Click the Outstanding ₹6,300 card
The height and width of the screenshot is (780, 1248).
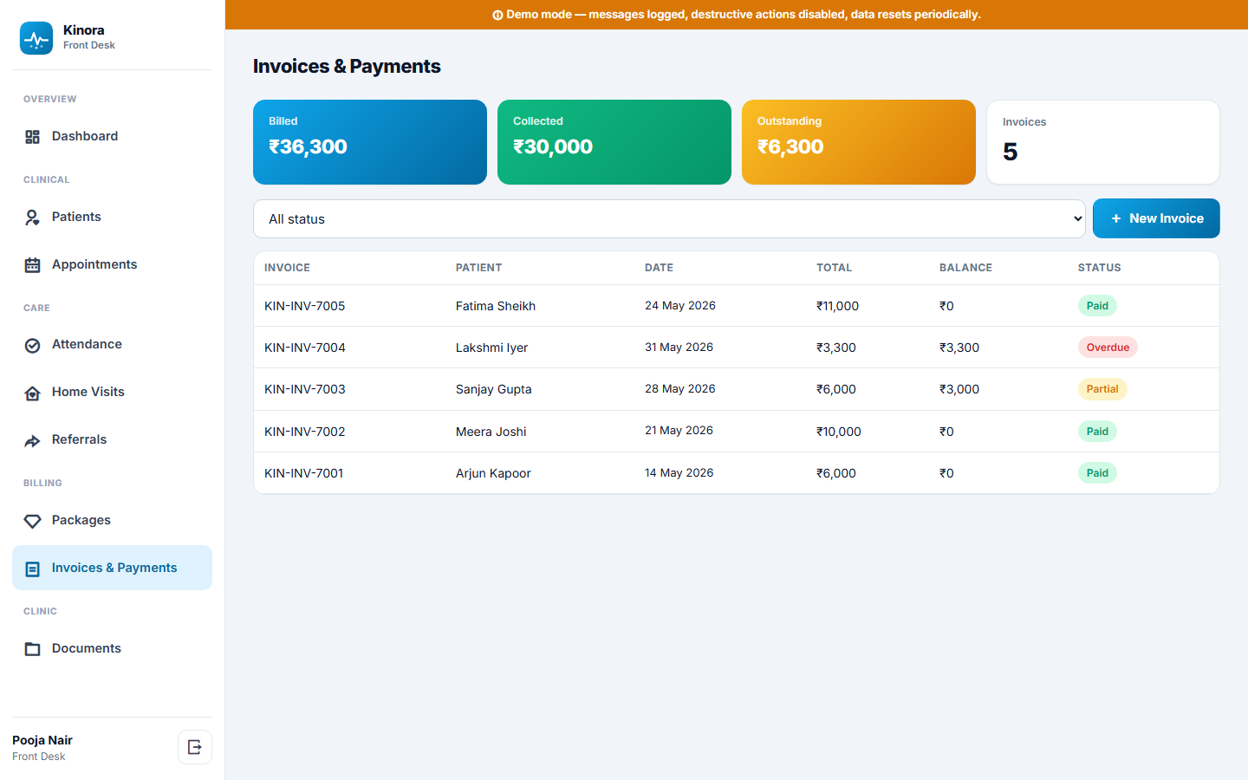pos(859,142)
